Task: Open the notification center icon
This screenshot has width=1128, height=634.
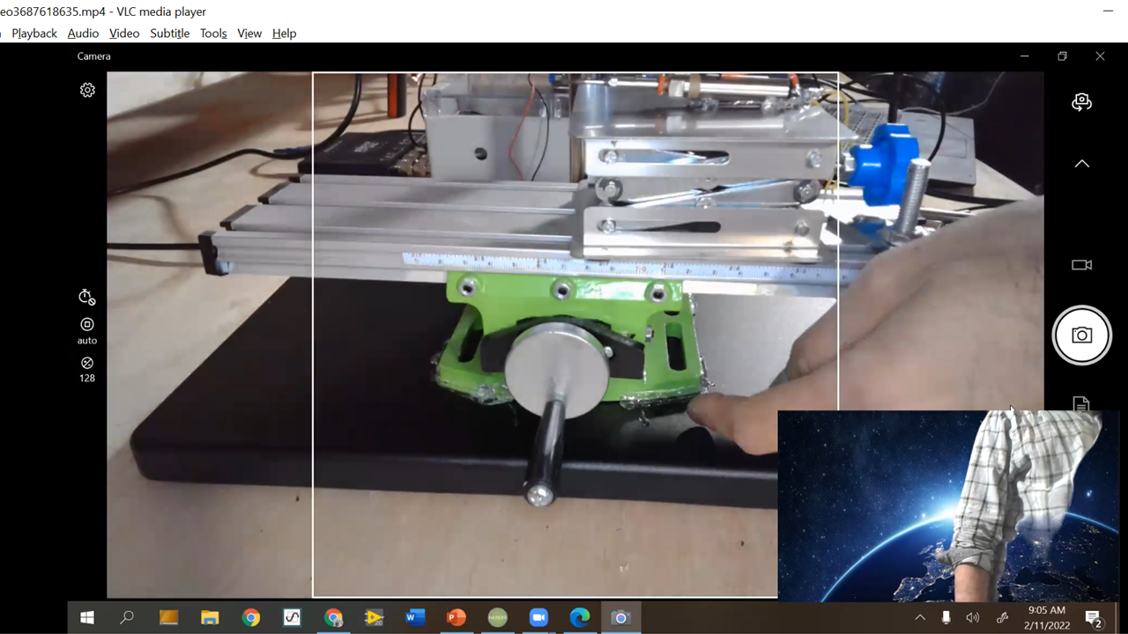Action: pyautogui.click(x=1094, y=619)
